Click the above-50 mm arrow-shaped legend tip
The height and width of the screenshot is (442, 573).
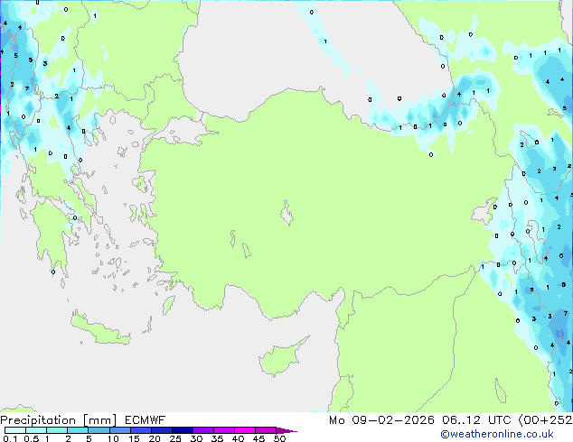(286, 430)
